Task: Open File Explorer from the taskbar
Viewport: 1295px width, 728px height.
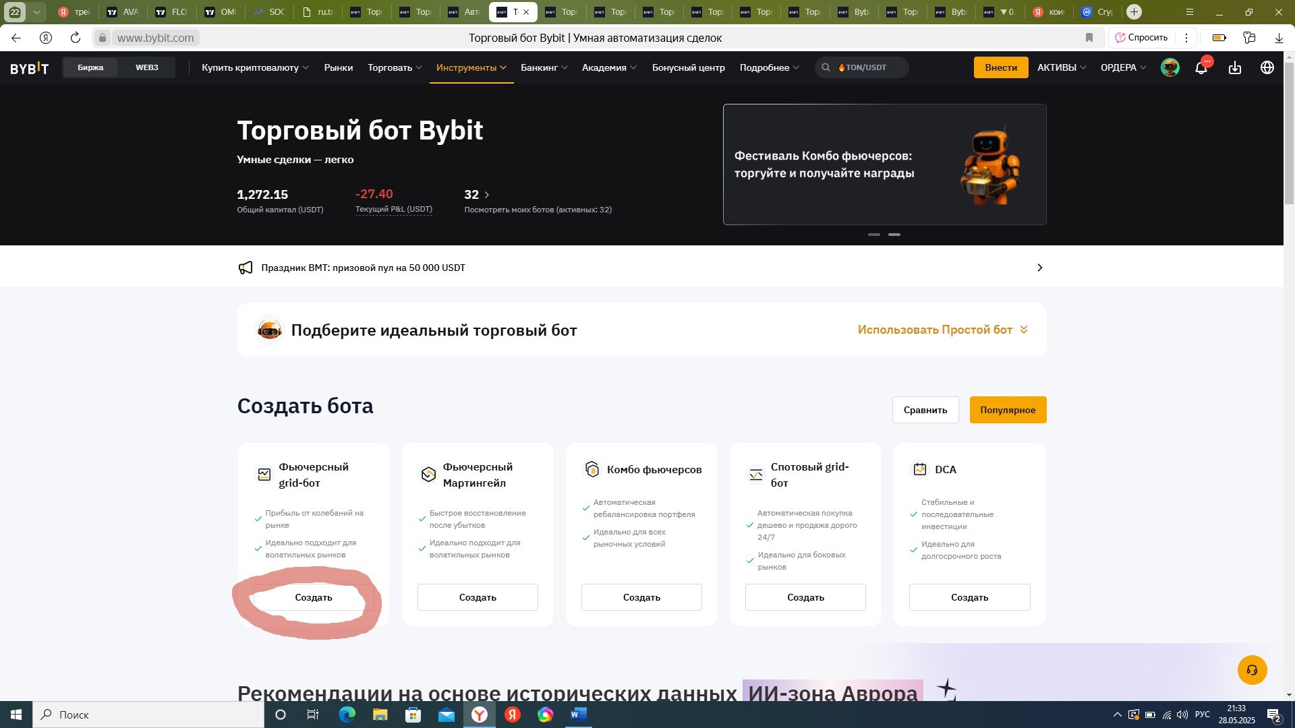Action: (x=380, y=715)
